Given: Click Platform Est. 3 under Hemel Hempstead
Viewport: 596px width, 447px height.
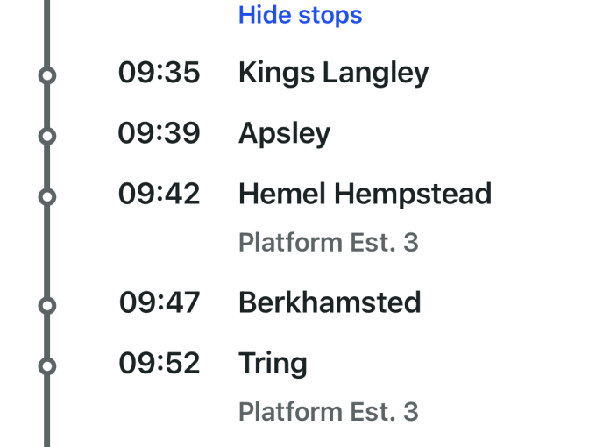Looking at the screenshot, I should [328, 243].
